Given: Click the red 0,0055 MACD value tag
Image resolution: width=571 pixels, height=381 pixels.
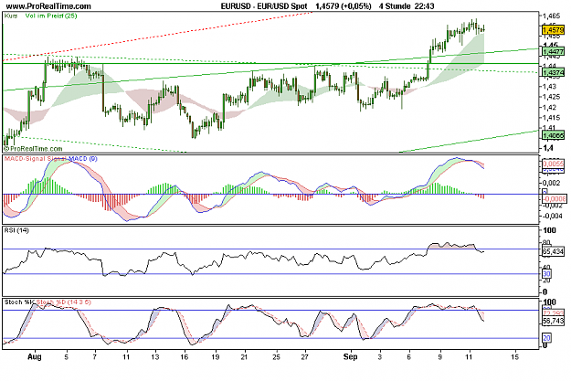Looking at the screenshot, I should [x=553, y=164].
